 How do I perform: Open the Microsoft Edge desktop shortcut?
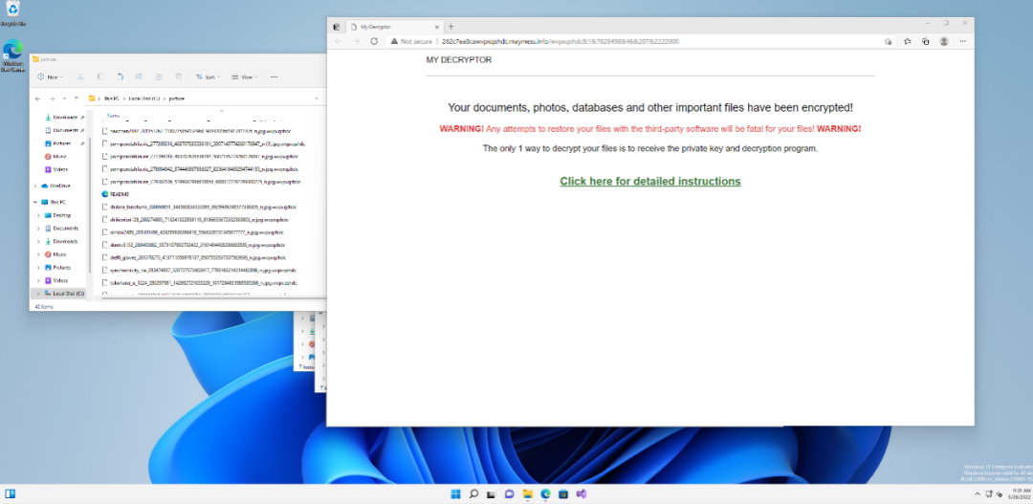point(13,56)
